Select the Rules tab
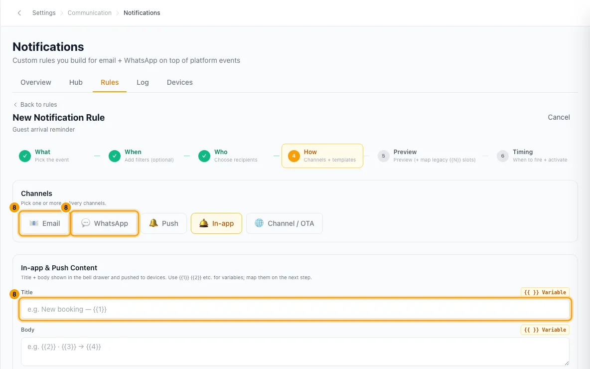Image resolution: width=590 pixels, height=369 pixels. [x=110, y=82]
